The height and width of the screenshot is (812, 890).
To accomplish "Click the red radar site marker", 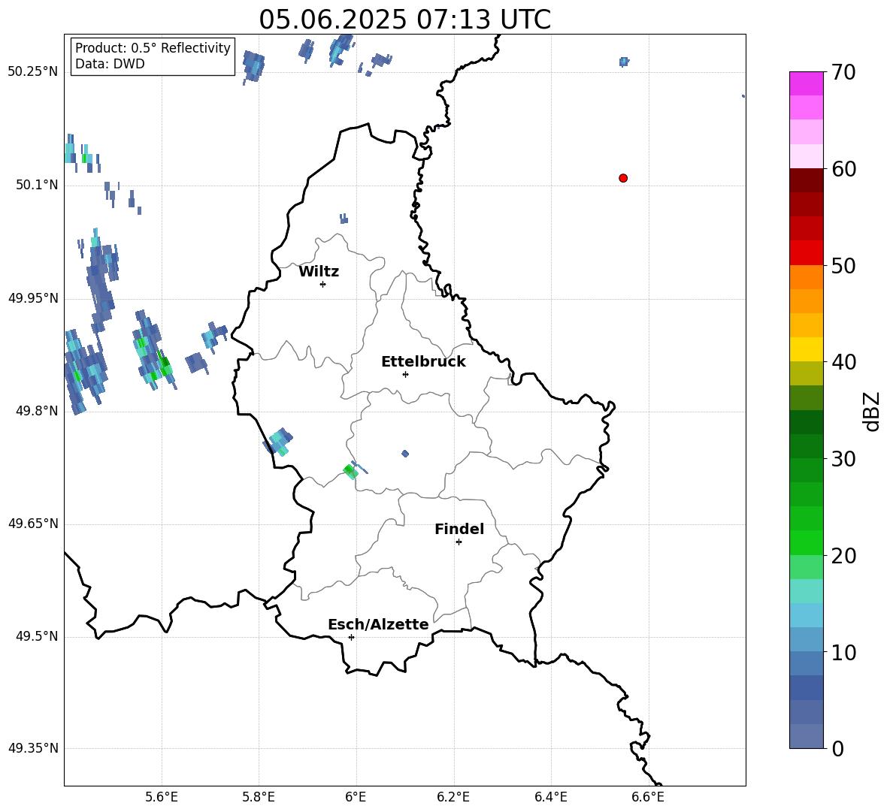I will point(623,178).
